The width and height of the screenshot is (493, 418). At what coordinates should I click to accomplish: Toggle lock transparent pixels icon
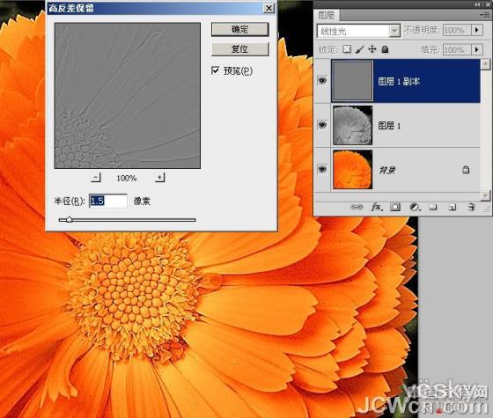coord(347,49)
